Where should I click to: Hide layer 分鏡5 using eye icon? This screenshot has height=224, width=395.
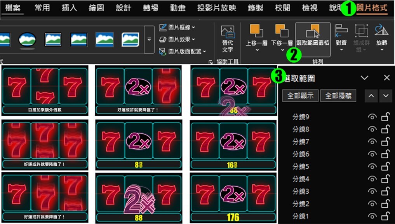(x=372, y=166)
